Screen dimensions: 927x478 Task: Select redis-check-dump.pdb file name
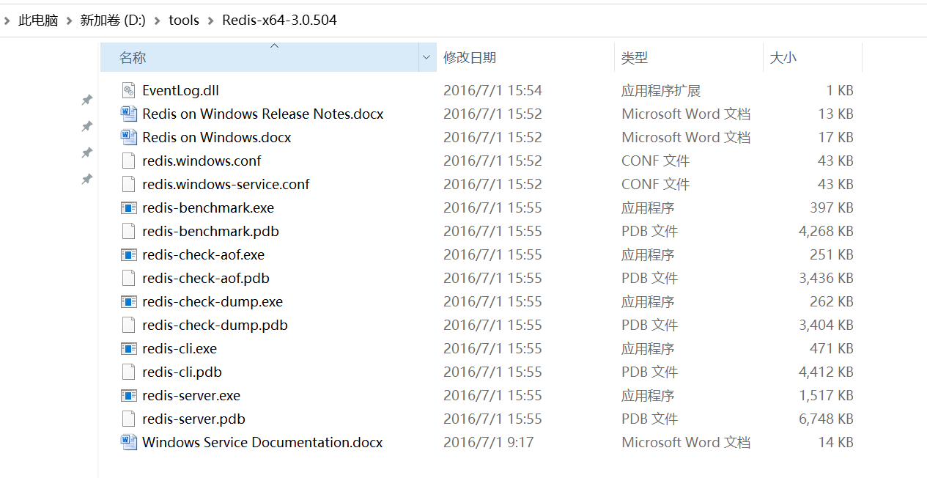pos(215,325)
